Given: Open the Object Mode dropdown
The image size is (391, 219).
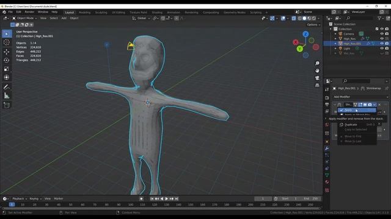Looking at the screenshot, I should click(x=24, y=18).
